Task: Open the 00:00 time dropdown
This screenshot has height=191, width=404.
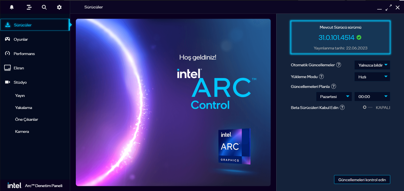Action: pyautogui.click(x=372, y=96)
